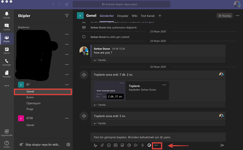Open the text format tool in the compose bar
The height and width of the screenshot is (150, 243).
click(x=95, y=145)
